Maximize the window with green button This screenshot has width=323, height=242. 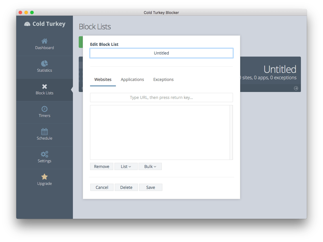coord(32,12)
